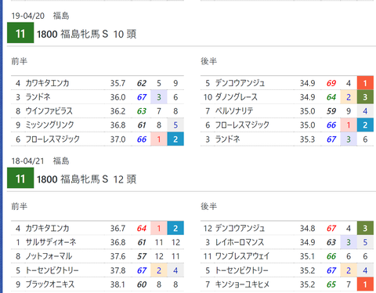Click the green 11 race badge for 18-04/21
The width and height of the screenshot is (376, 293).
tap(20, 178)
